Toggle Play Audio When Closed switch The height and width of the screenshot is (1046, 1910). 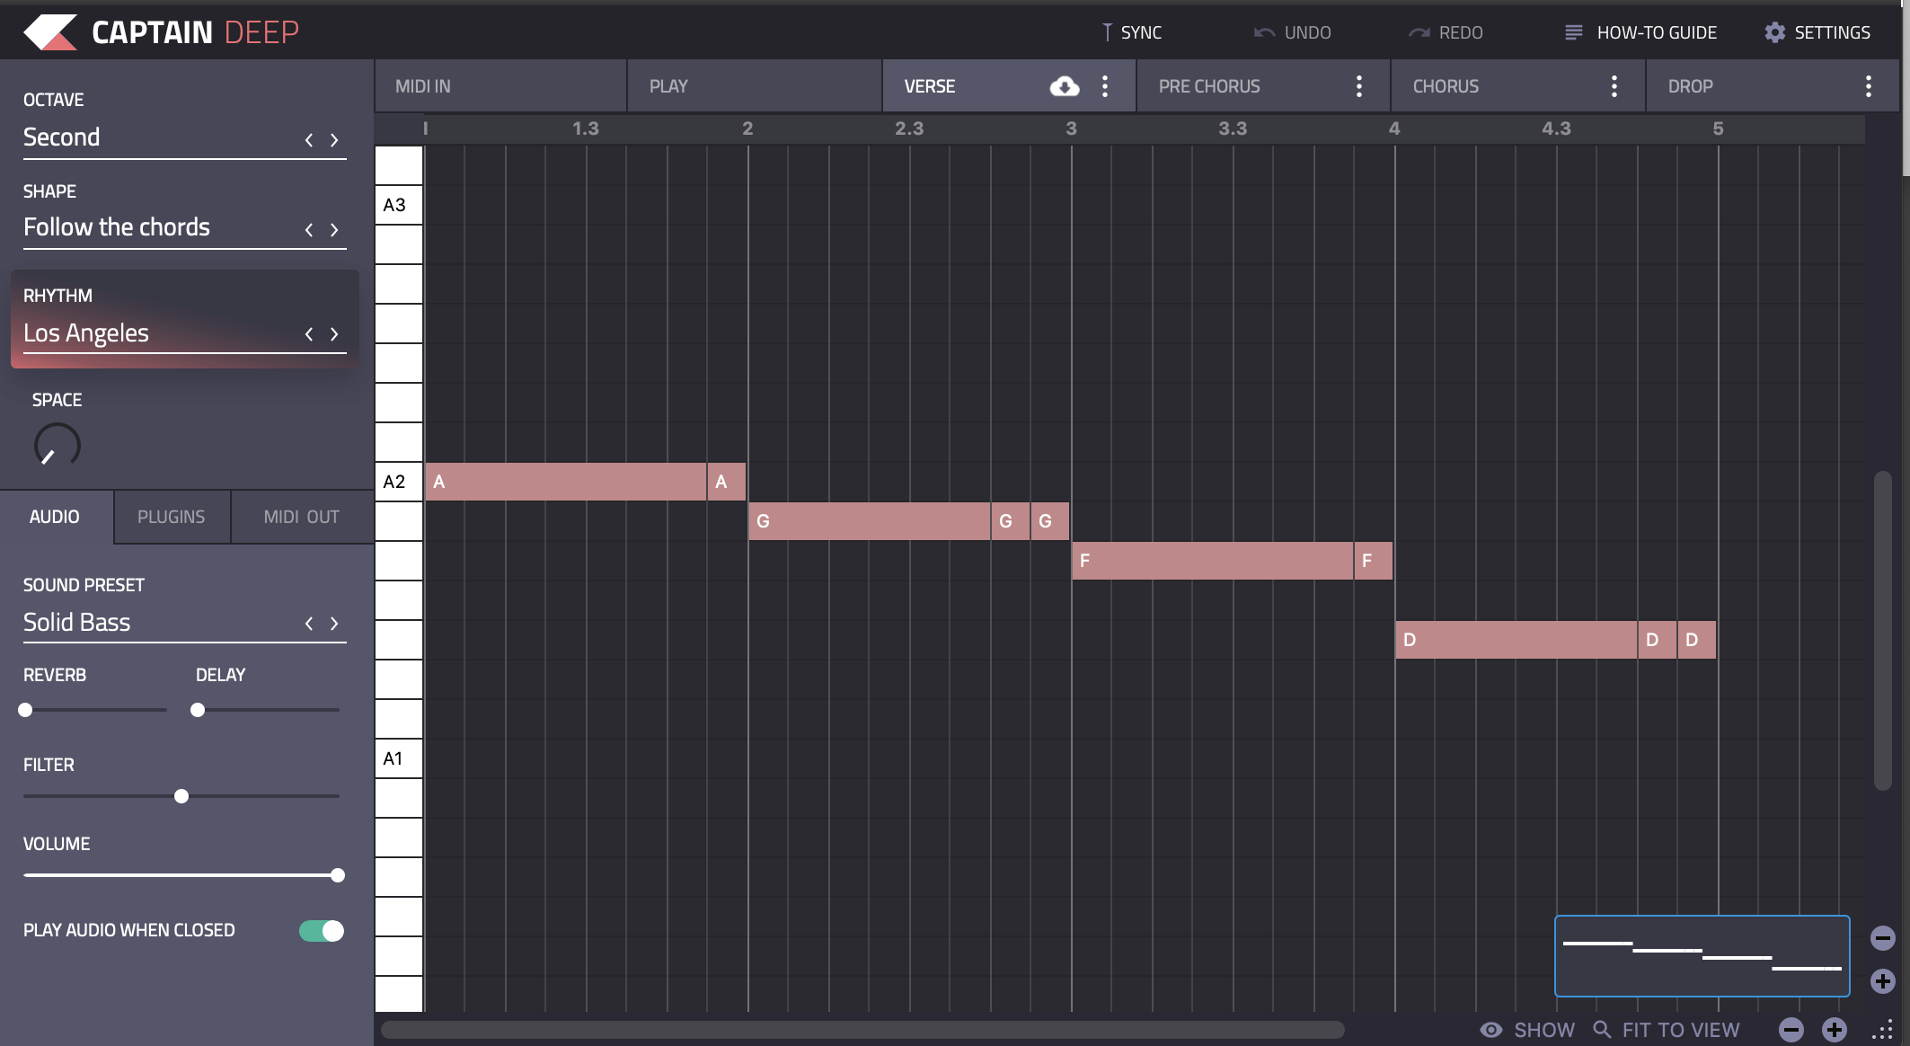pyautogui.click(x=322, y=931)
